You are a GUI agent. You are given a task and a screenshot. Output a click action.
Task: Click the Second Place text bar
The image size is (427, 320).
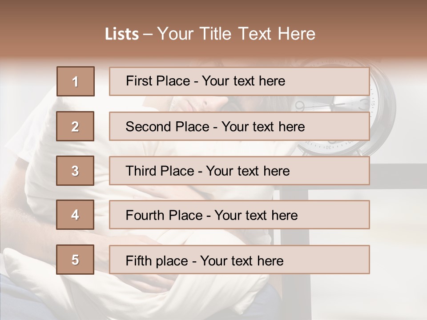point(239,126)
